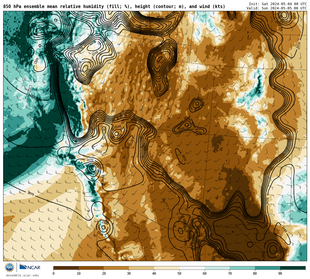This screenshot has height=279, width=310.
Task: Pick the 50–60% white colorbar segment
Action: click(192, 268)
